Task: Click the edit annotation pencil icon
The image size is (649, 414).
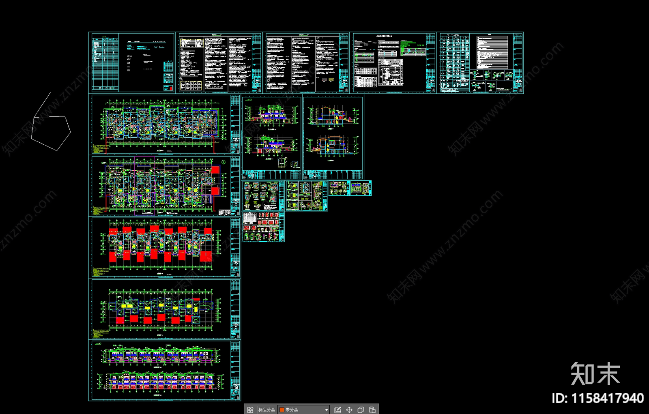Action: click(337, 410)
